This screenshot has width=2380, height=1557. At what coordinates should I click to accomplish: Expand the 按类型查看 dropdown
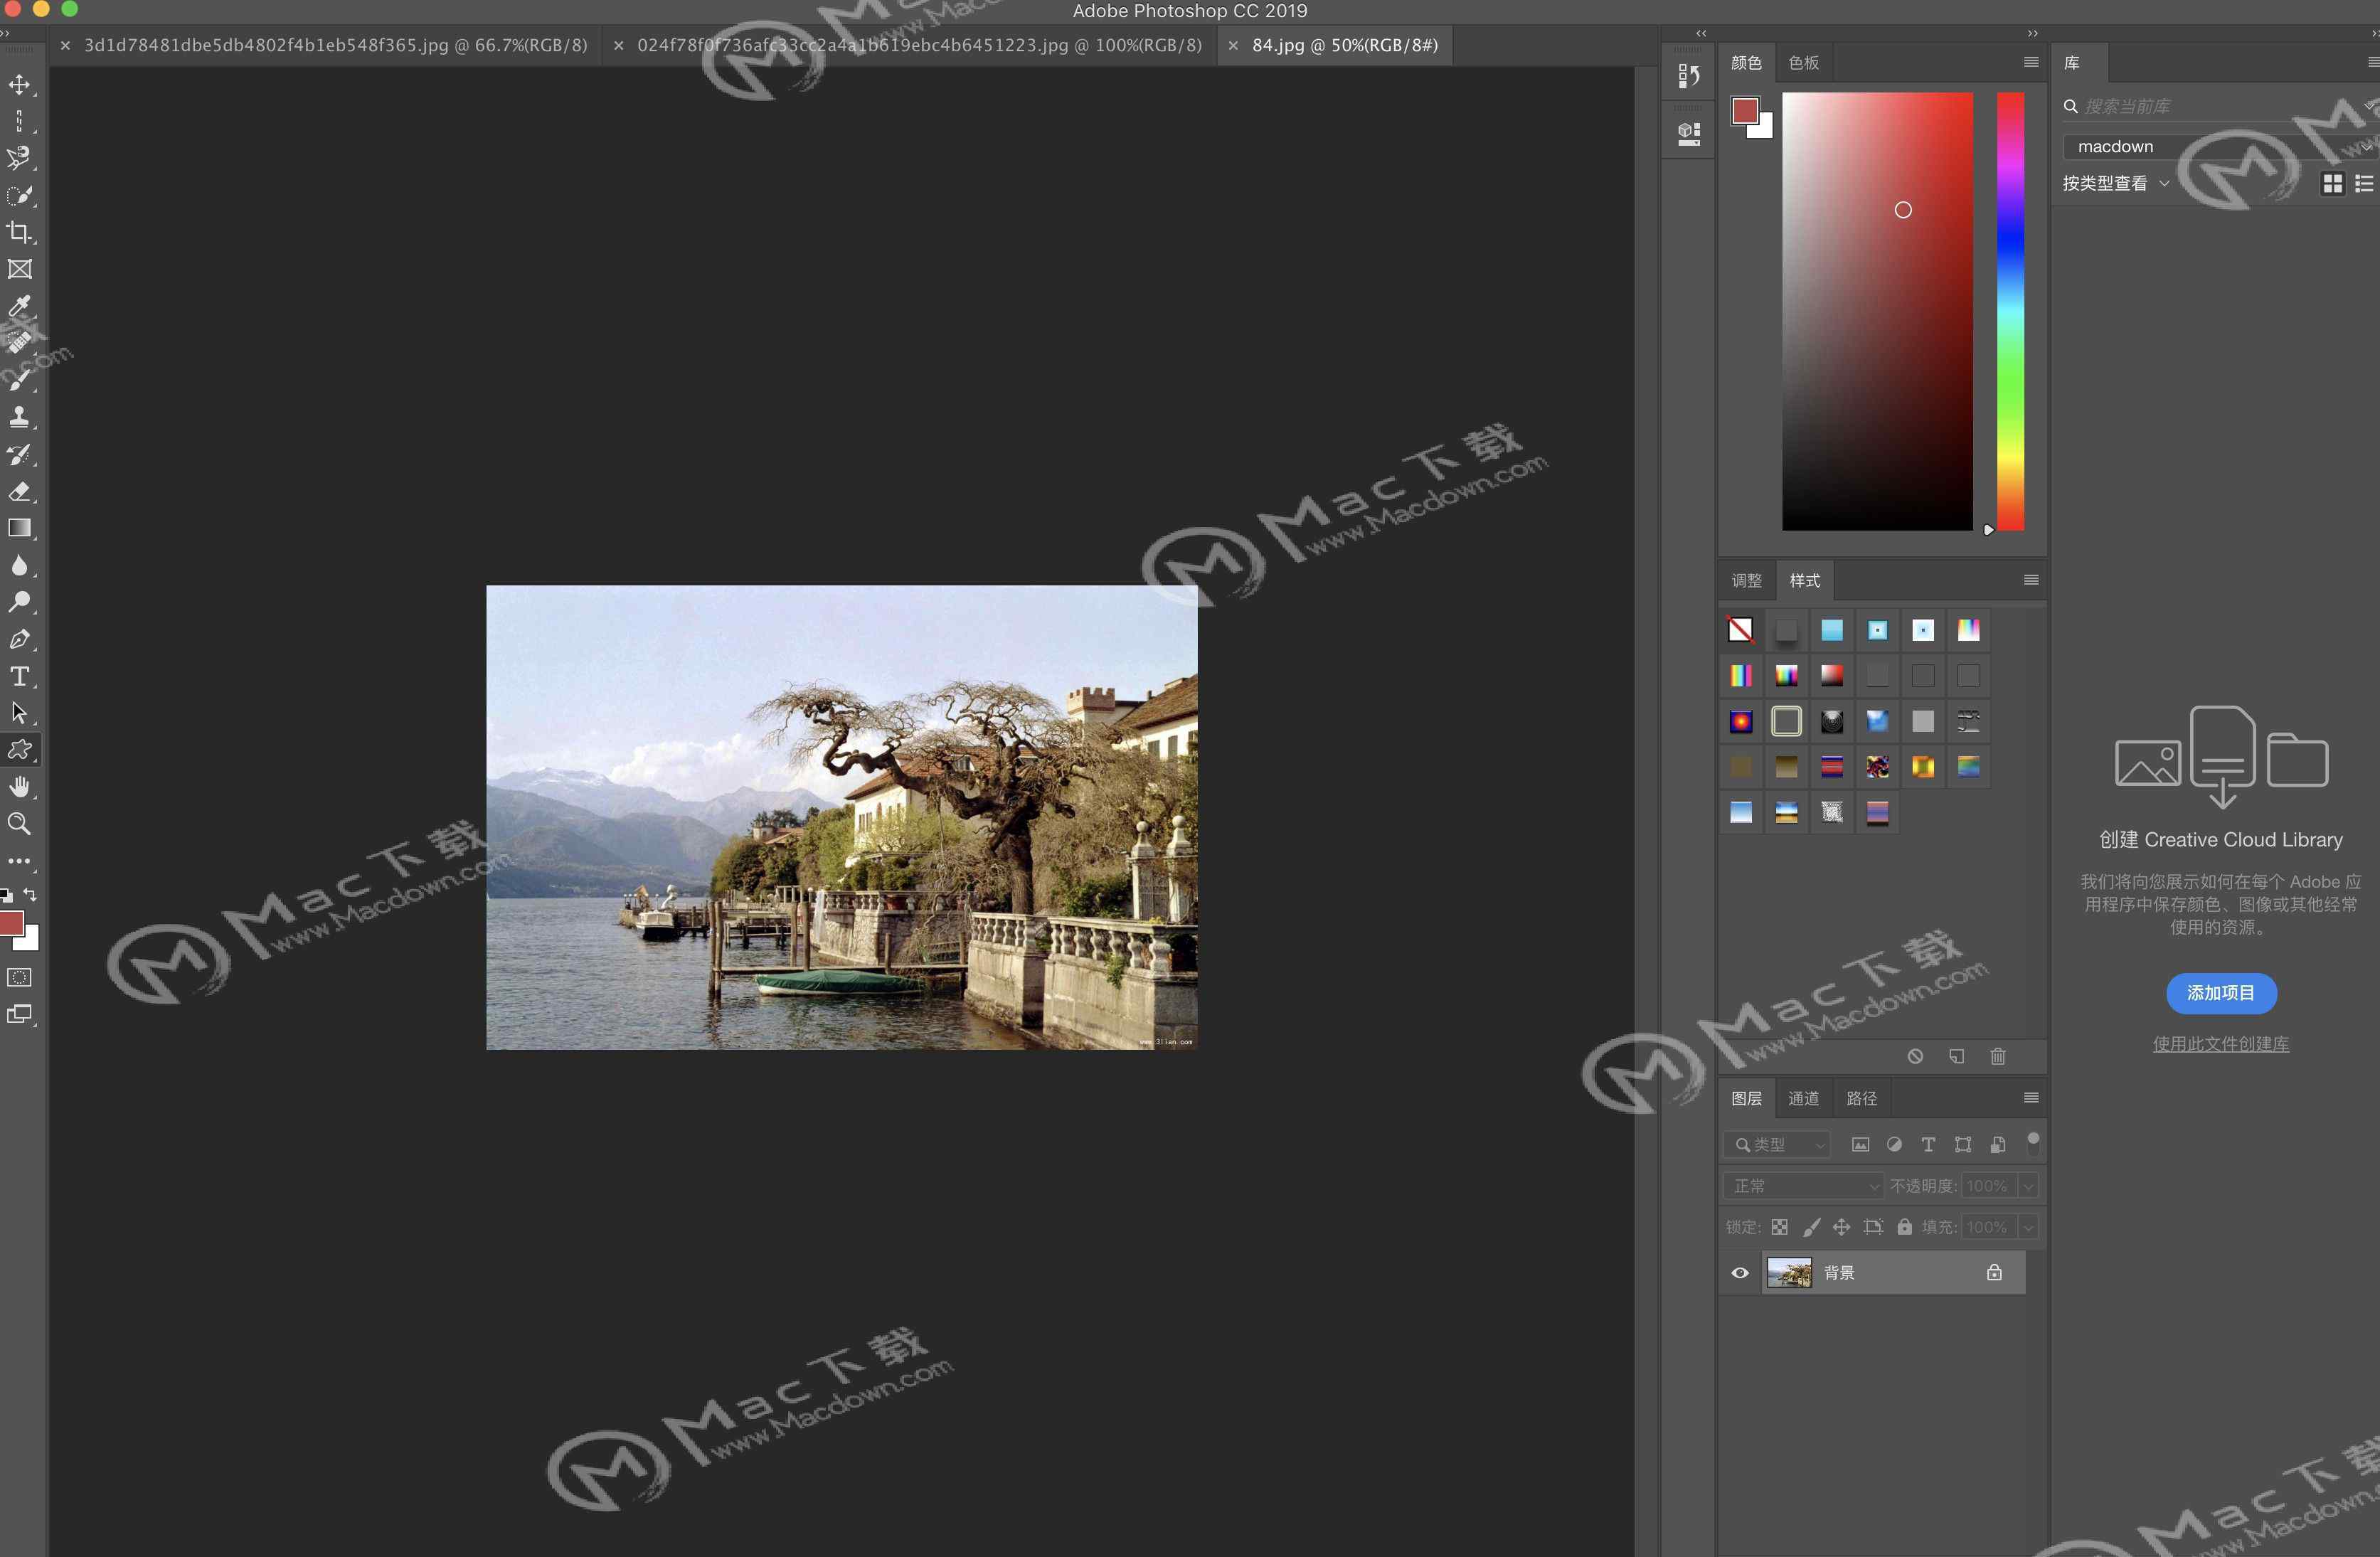2115,183
